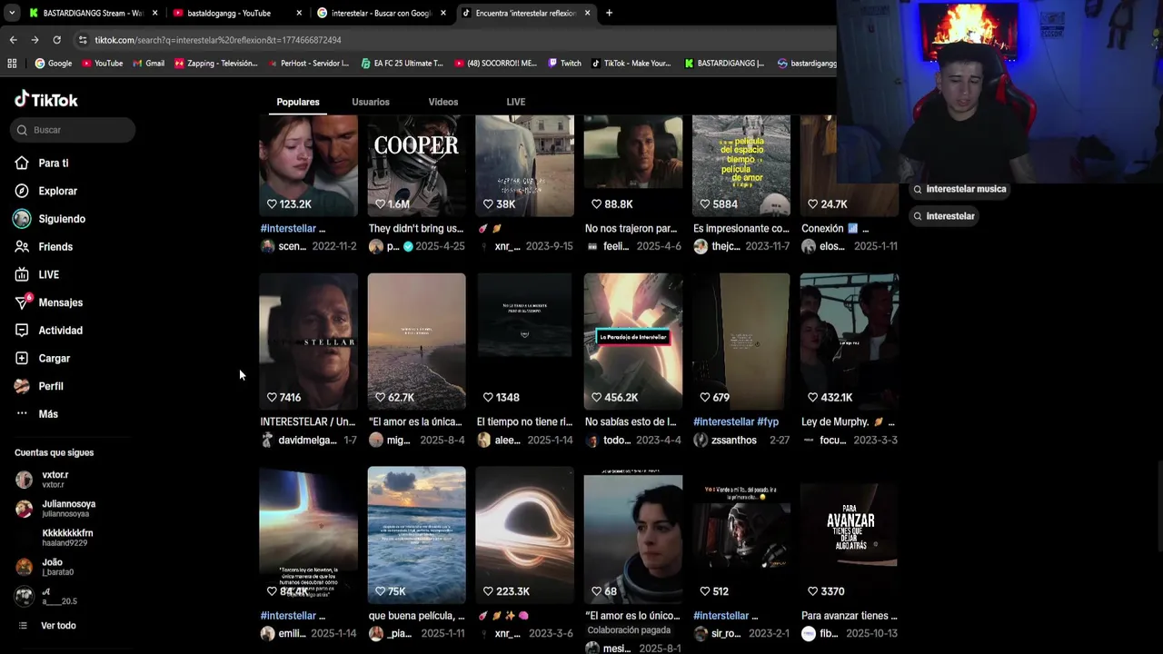Open the Kkkkkkkkfm followed account
1163x654 pixels.
click(x=55, y=537)
